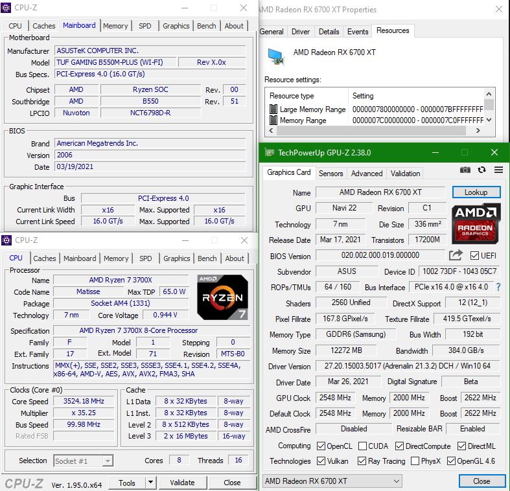Click the bottom CPU-Z window title icon
Image resolution: width=510 pixels, height=491 pixels.
6,240
